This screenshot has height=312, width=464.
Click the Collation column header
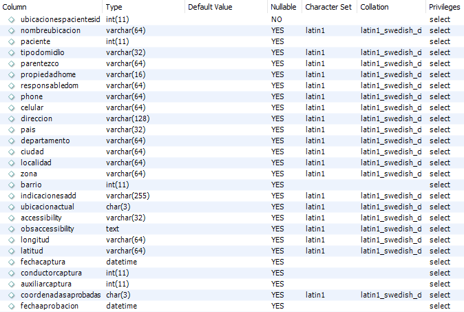click(x=375, y=7)
